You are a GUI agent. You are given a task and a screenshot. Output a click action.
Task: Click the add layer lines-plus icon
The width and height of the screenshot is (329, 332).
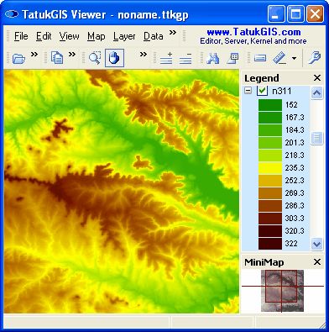pyautogui.click(x=166, y=58)
